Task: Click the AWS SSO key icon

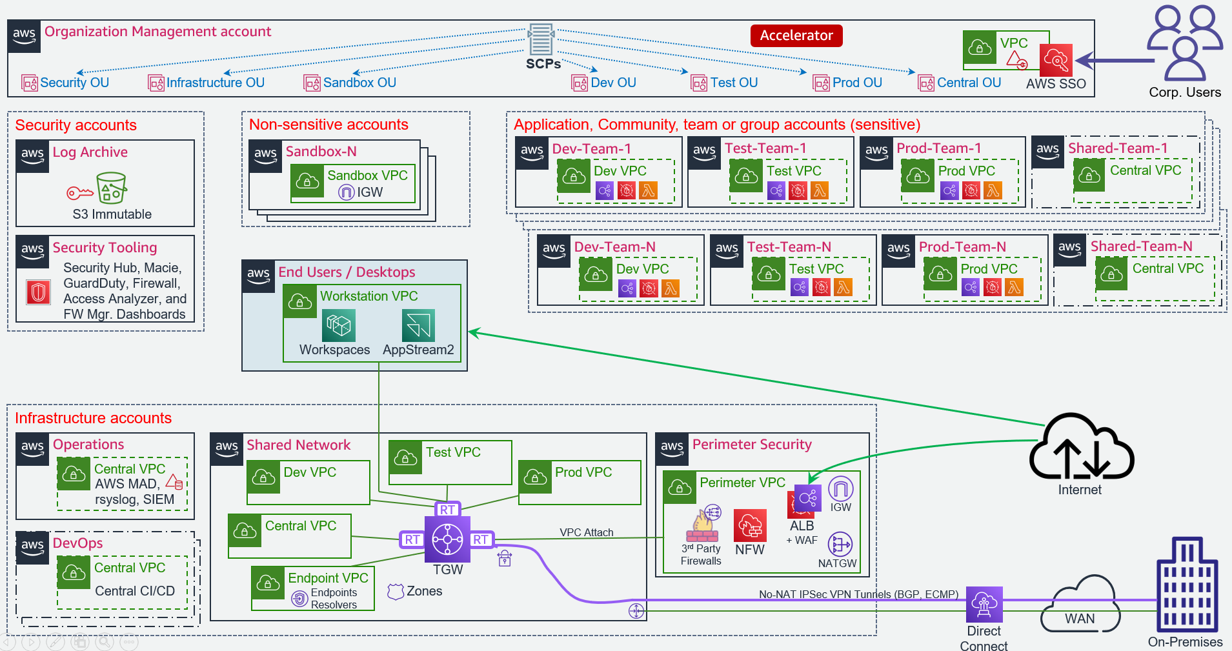Action: tap(1056, 61)
